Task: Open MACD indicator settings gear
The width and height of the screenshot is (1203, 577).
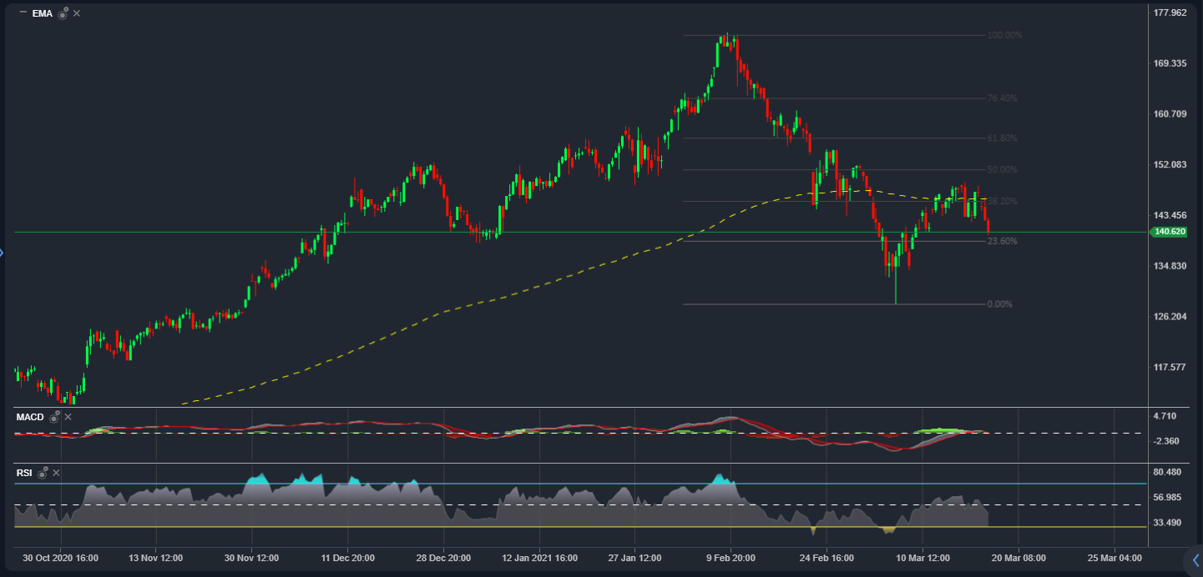Action: point(54,416)
